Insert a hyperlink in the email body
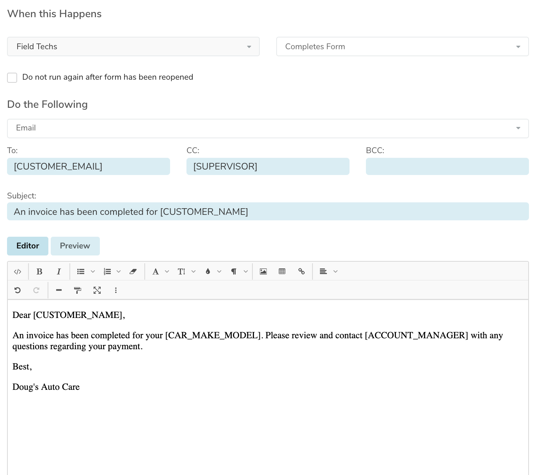Viewport: 536px width, 475px height. (301, 271)
